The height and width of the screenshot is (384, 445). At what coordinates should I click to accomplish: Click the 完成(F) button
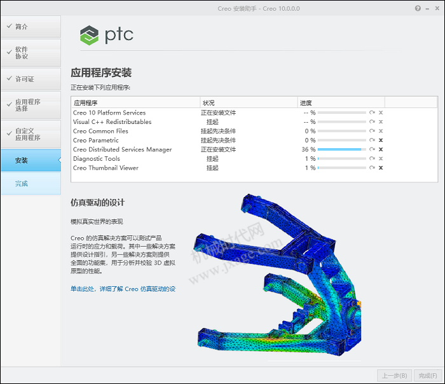coord(428,376)
